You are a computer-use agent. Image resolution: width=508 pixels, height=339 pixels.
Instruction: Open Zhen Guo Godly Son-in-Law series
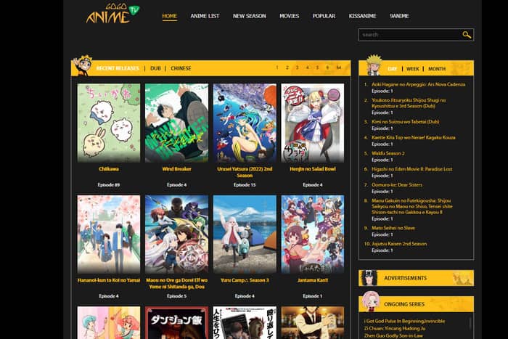coord(393,336)
